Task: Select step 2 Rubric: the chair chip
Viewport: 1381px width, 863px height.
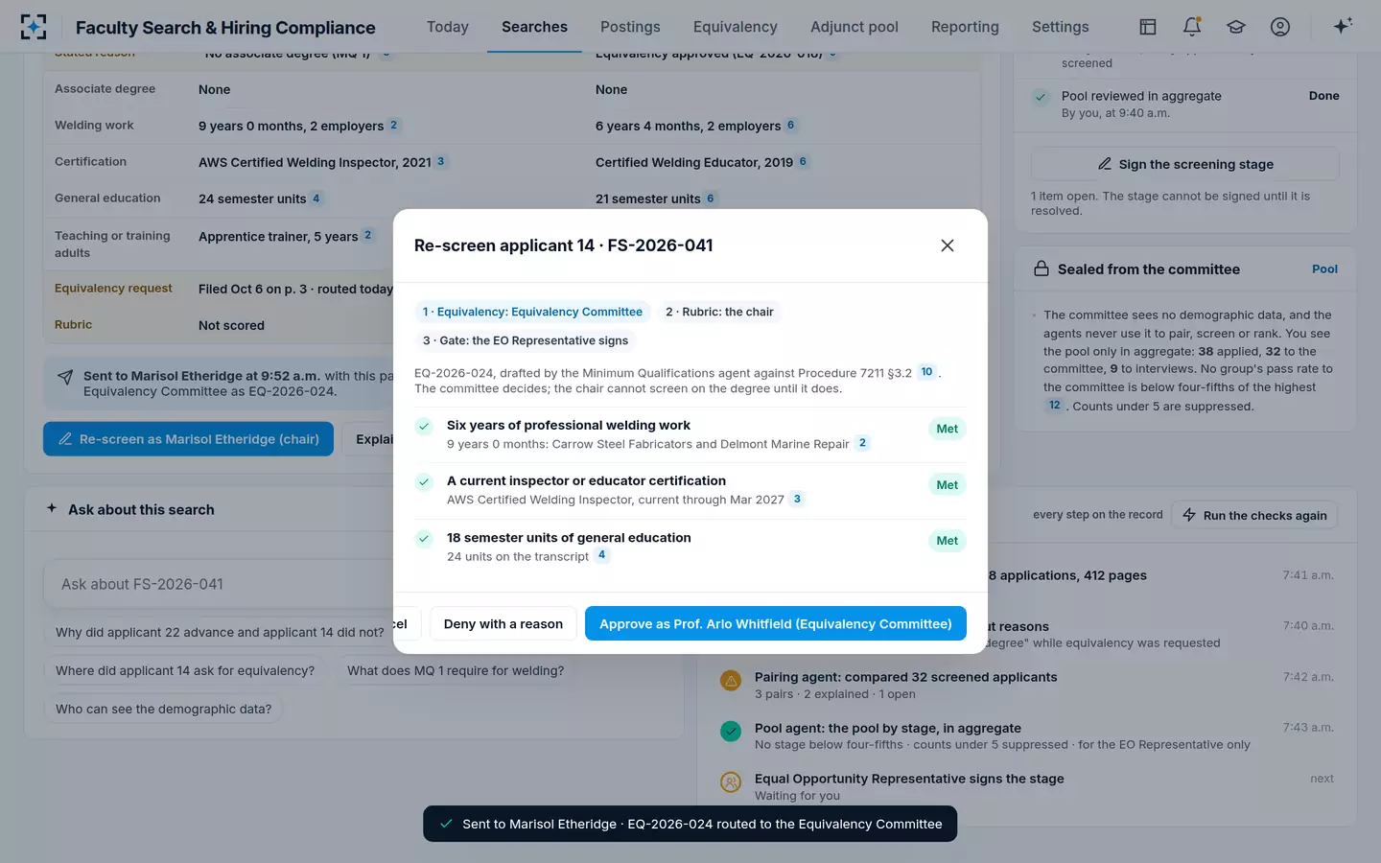Action: coord(719,312)
